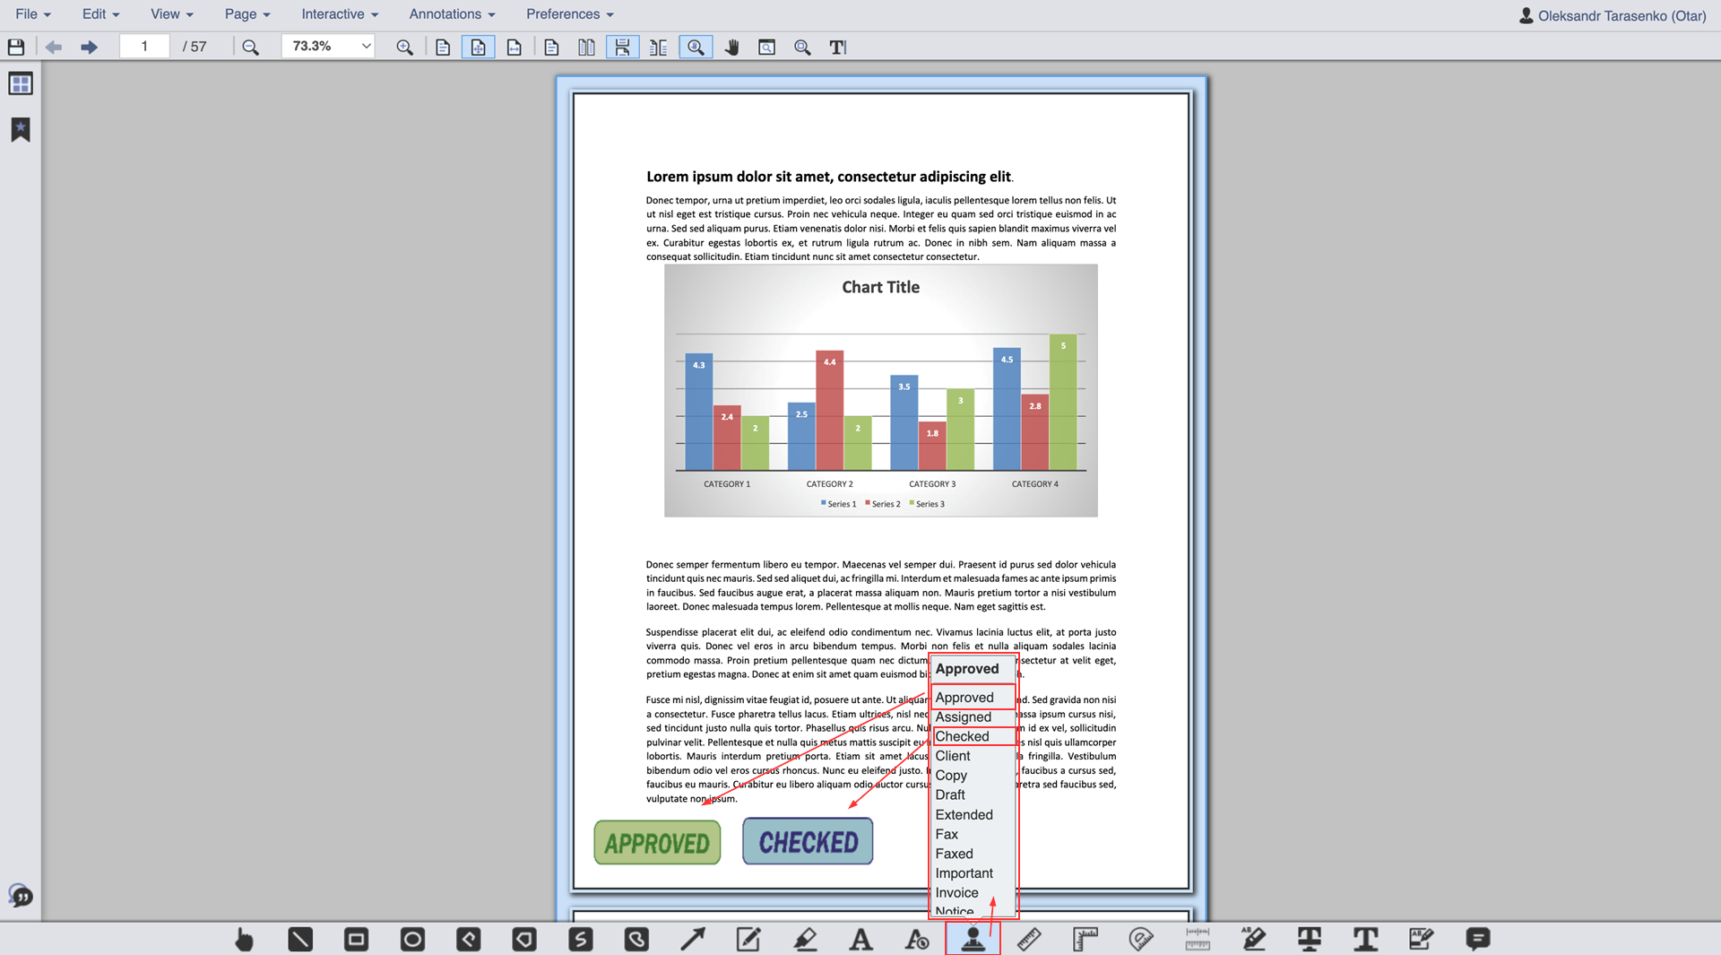Screen dimensions: 1721x955
Task: Open the bookmarks side panel
Action: pos(21,130)
